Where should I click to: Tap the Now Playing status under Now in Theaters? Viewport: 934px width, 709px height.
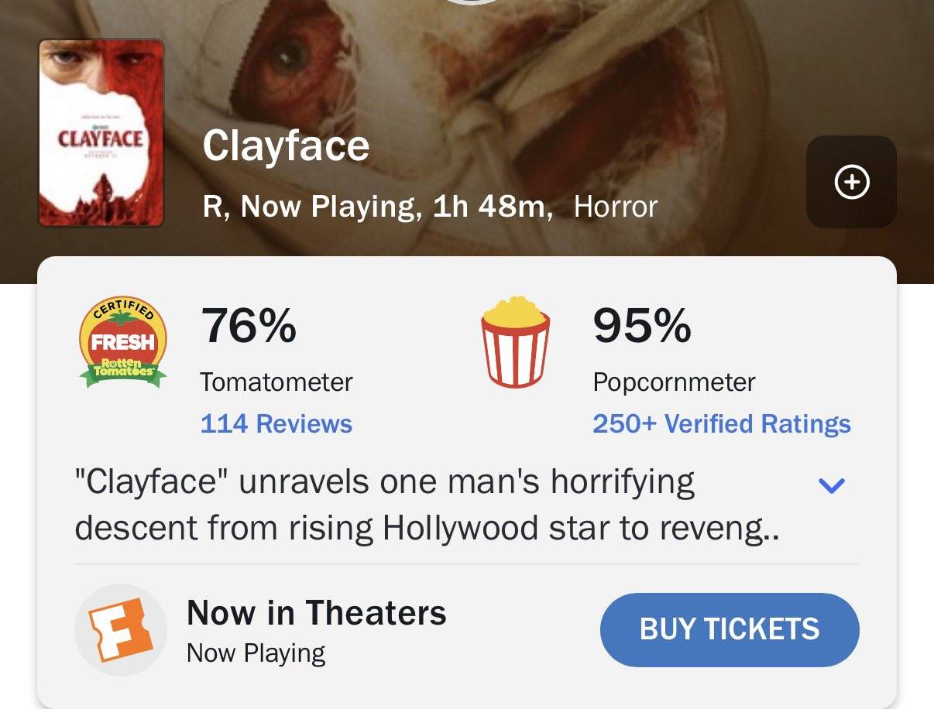pos(256,653)
